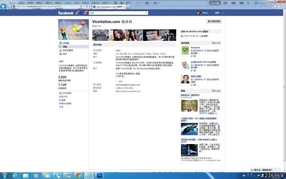Image resolution: width=286 pixels, height=179 pixels.
Task: Open the Keelung Rd. Taipei address link
Action: click(140, 54)
